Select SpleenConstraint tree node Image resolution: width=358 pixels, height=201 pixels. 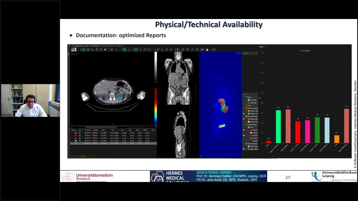(252, 144)
